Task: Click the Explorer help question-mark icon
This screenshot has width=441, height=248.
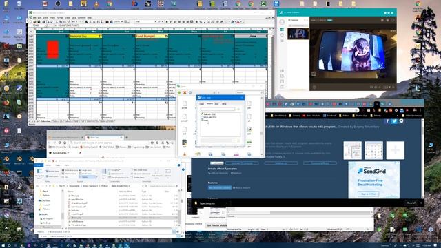Action: pos(178,165)
